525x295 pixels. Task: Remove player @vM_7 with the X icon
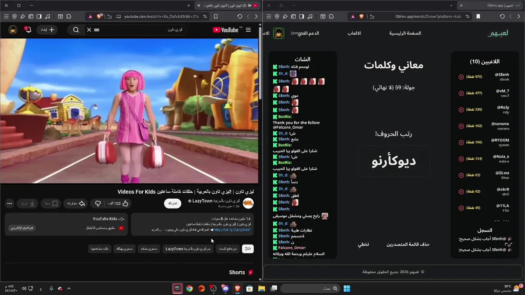[461, 93]
